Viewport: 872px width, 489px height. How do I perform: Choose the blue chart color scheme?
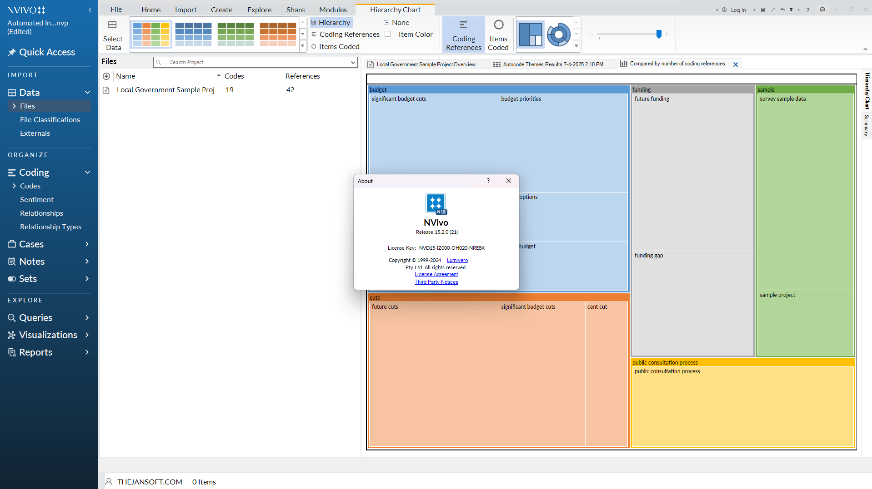click(x=193, y=34)
